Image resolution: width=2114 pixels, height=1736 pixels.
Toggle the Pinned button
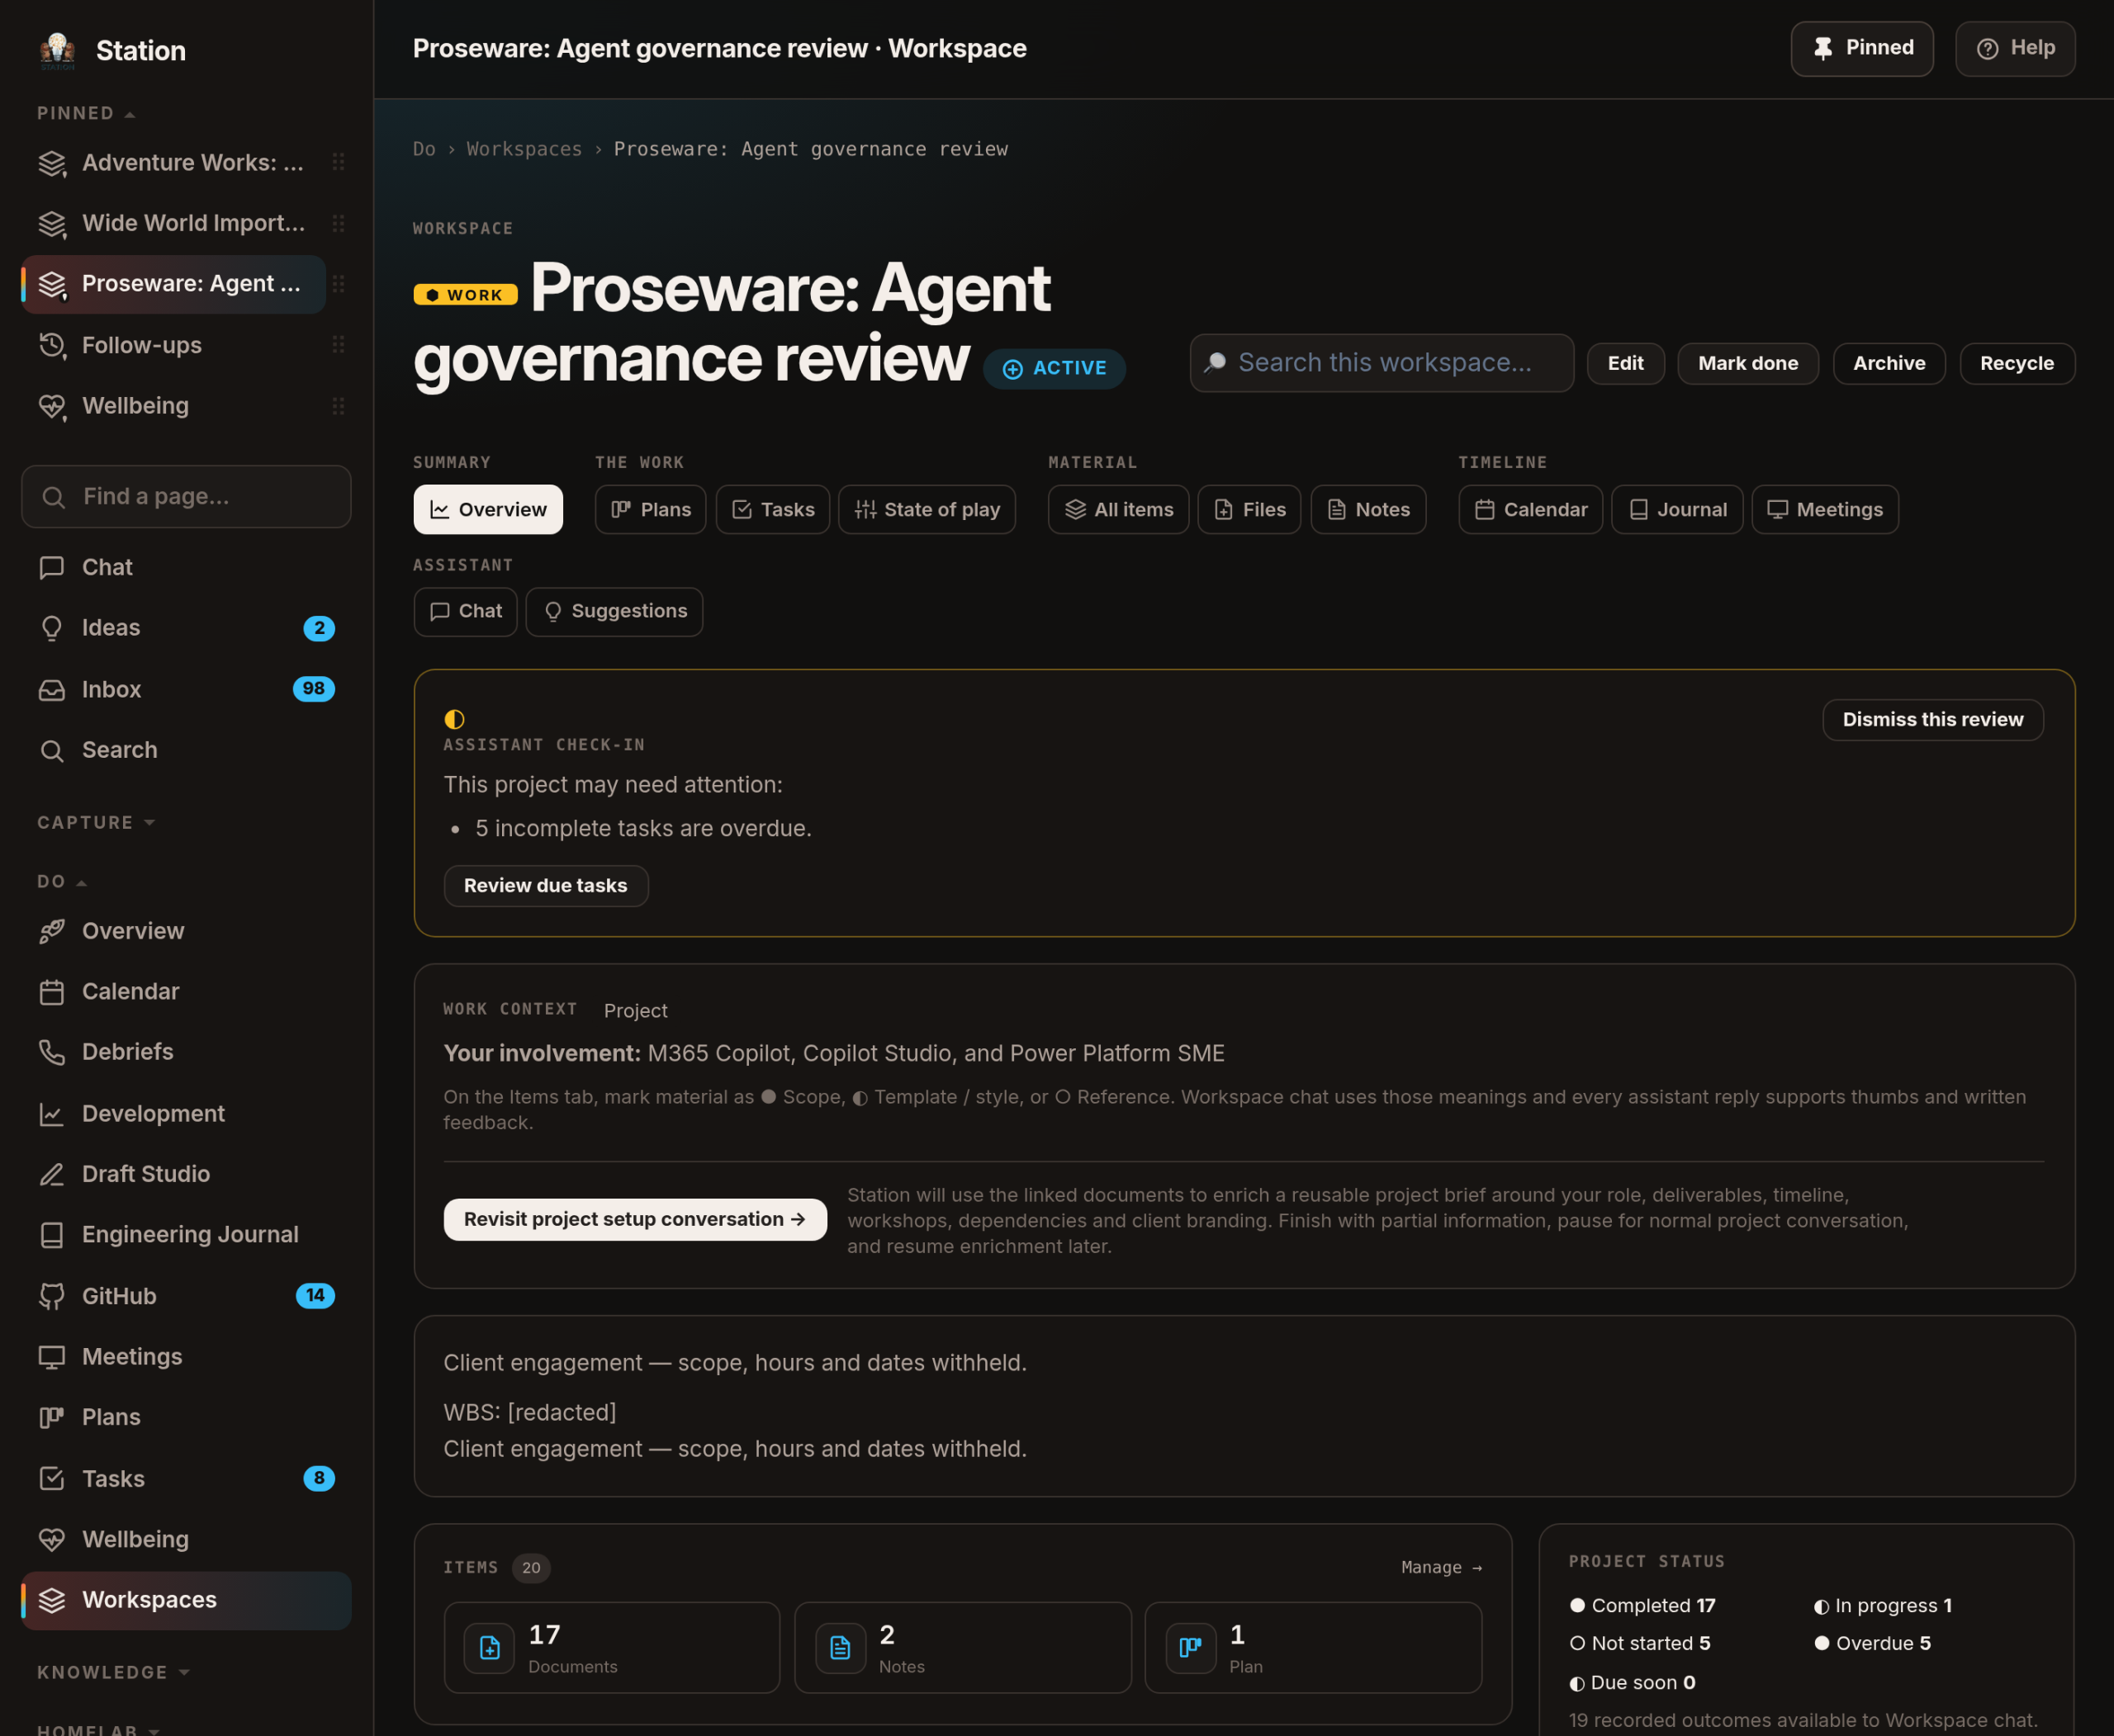pos(1862,48)
